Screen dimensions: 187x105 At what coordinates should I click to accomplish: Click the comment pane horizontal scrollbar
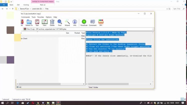coord(108,84)
